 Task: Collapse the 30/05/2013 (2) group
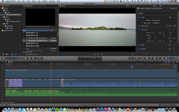coord(24,36)
